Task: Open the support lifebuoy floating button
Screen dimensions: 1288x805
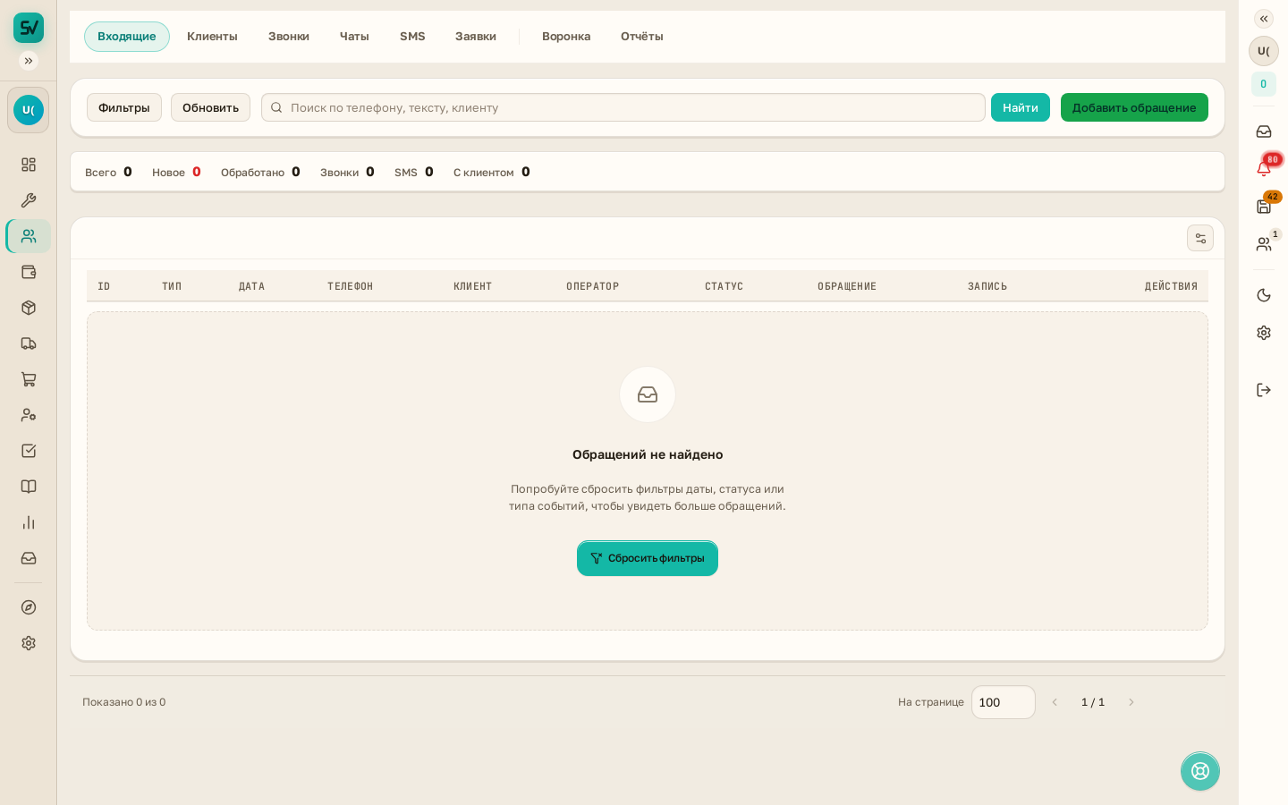Action: [x=1200, y=771]
